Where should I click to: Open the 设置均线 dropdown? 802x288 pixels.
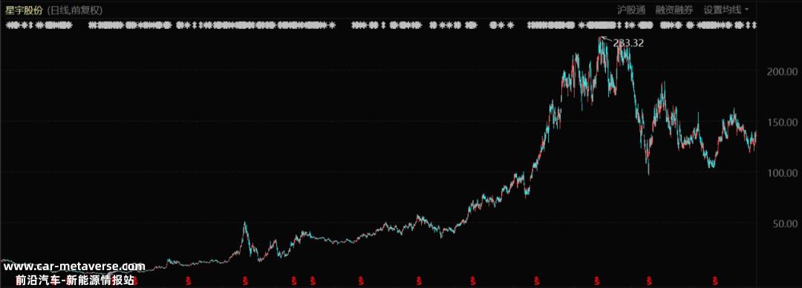[726, 10]
